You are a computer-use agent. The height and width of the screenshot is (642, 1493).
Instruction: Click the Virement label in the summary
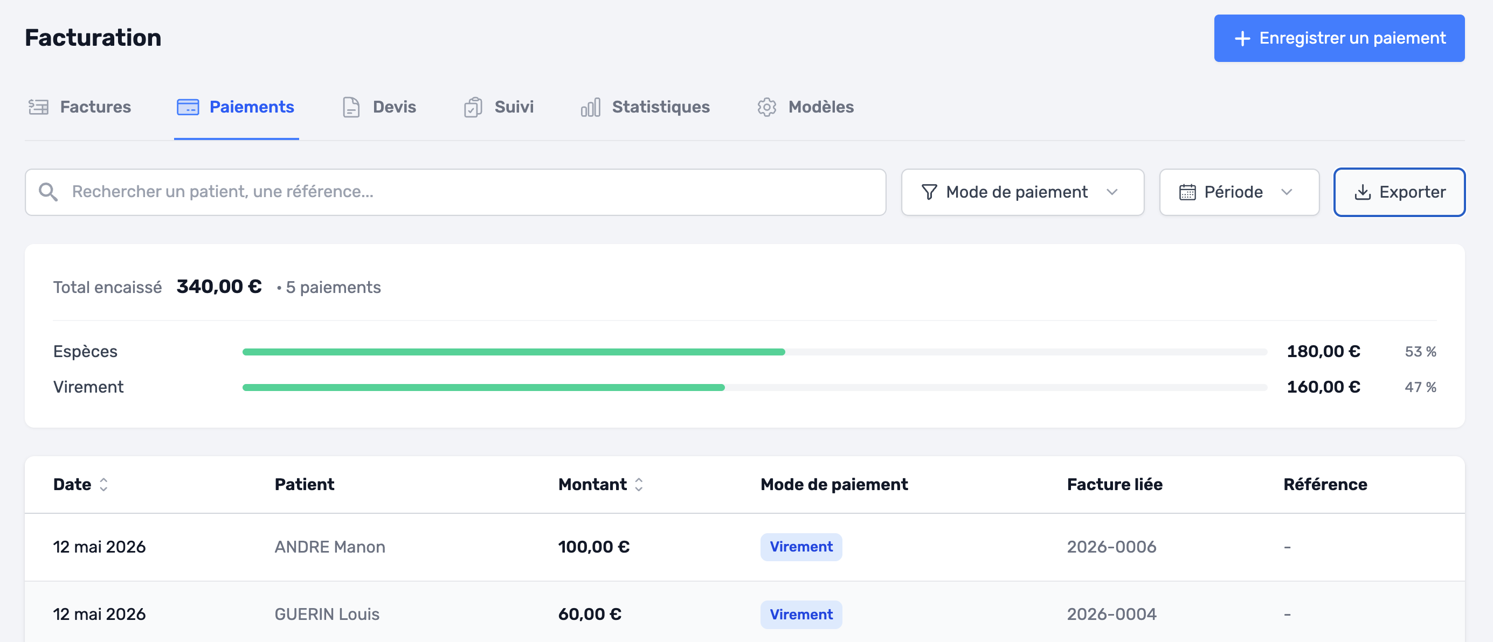(x=88, y=387)
